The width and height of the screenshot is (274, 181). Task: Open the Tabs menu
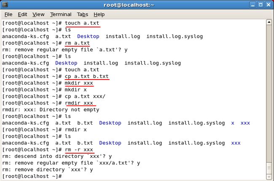click(83, 14)
